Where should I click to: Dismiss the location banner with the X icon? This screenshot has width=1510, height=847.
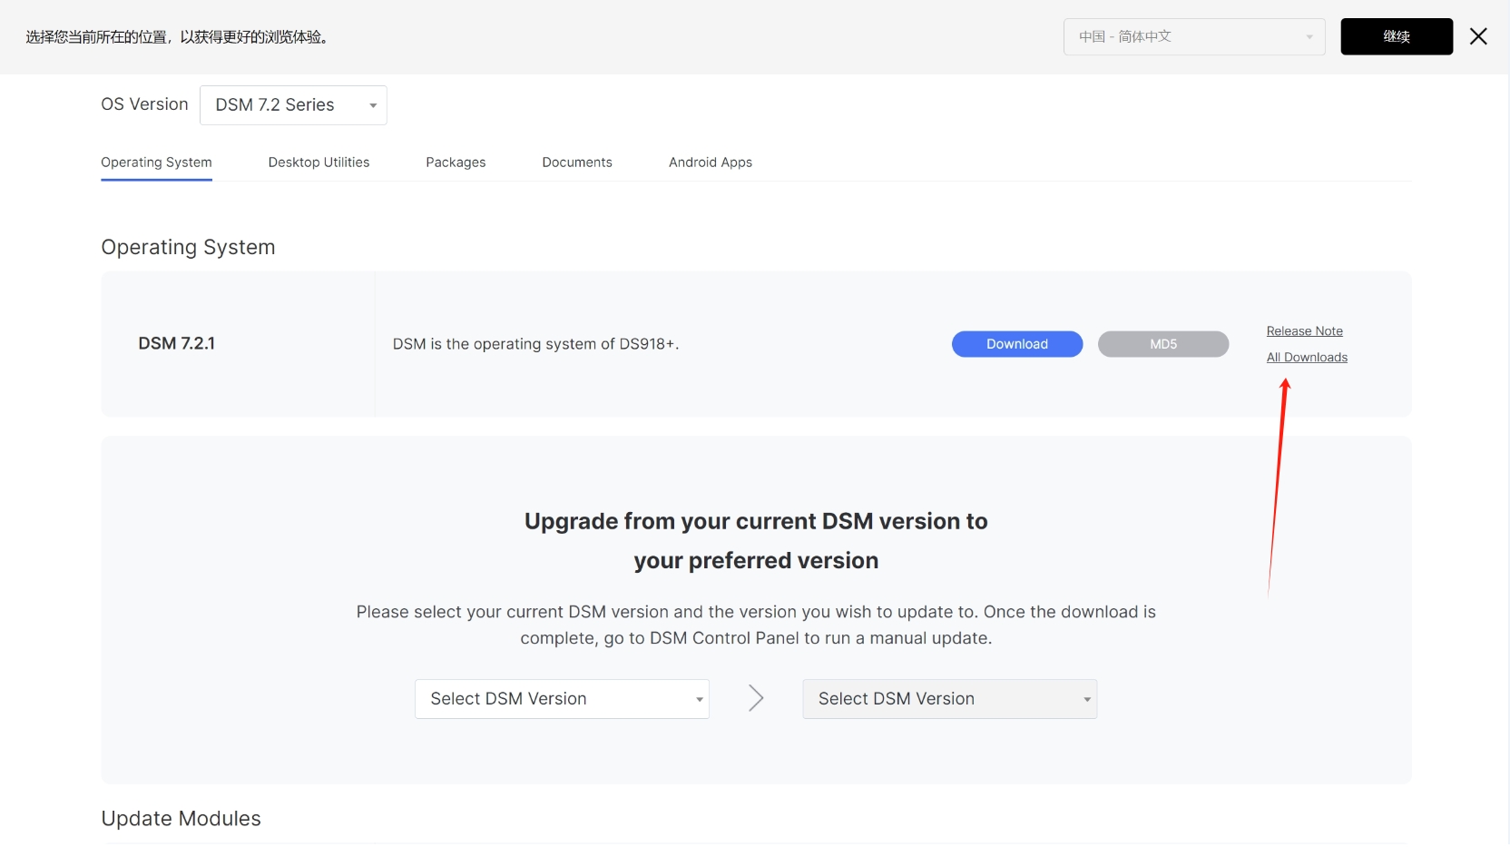(1478, 36)
